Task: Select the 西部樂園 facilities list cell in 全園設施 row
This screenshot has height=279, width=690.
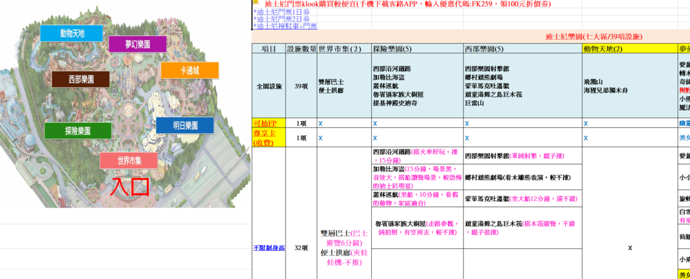Action: [x=522, y=86]
